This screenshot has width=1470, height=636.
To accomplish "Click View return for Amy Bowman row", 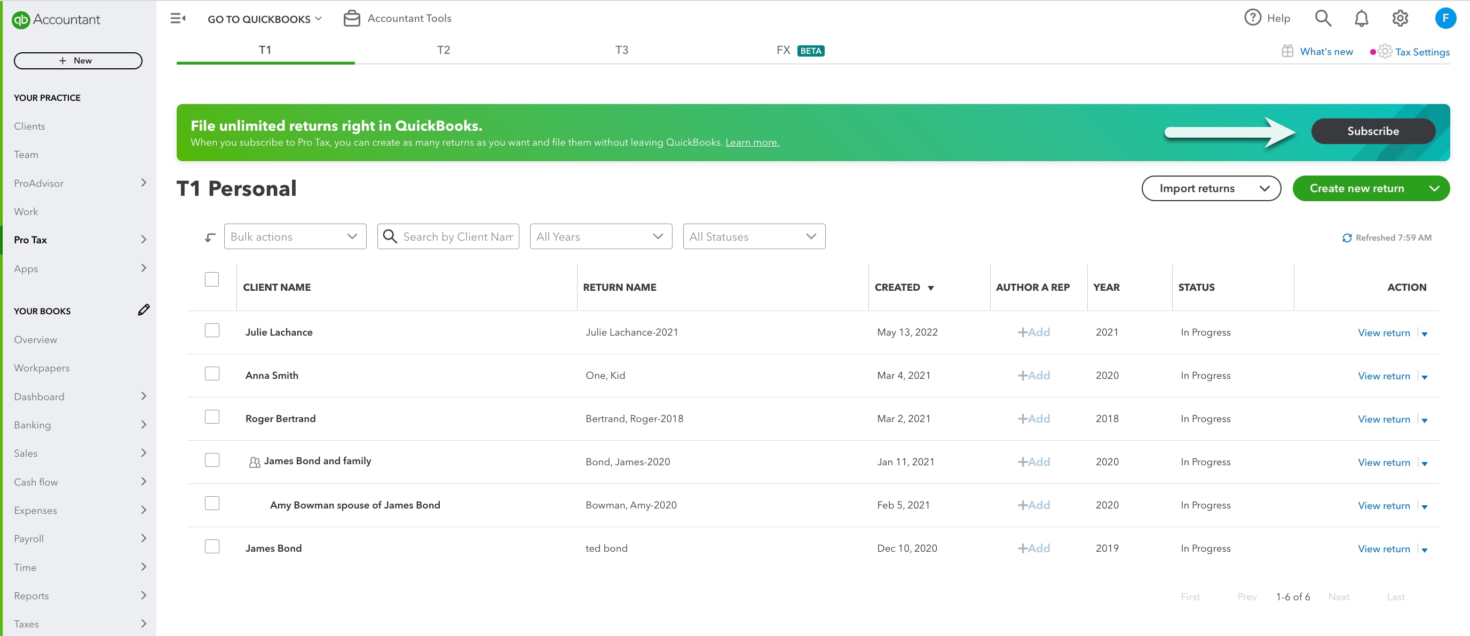I will 1384,506.
